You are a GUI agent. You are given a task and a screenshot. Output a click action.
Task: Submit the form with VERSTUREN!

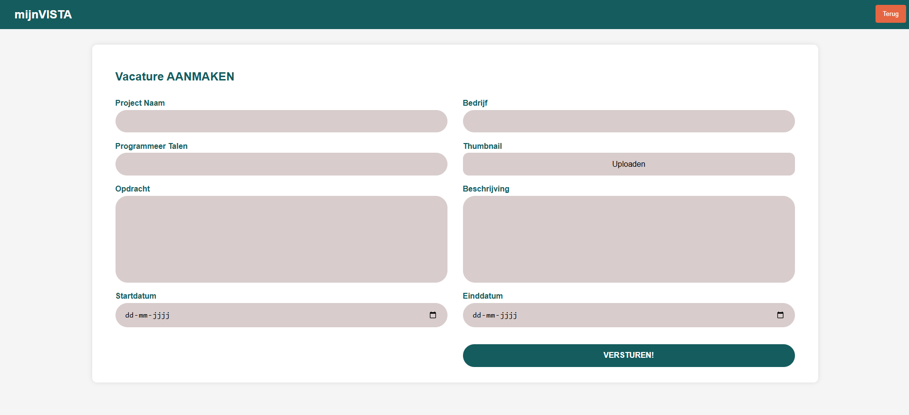pyautogui.click(x=628, y=355)
